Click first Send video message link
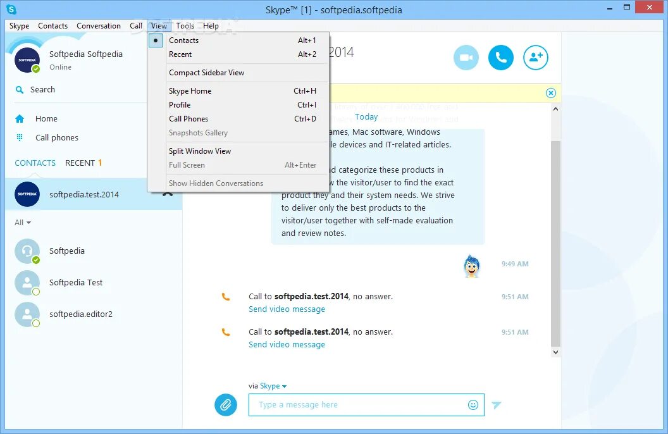Viewport: 668px width, 434px height. [x=287, y=309]
